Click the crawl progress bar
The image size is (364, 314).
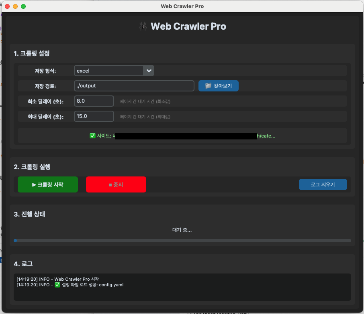click(182, 241)
